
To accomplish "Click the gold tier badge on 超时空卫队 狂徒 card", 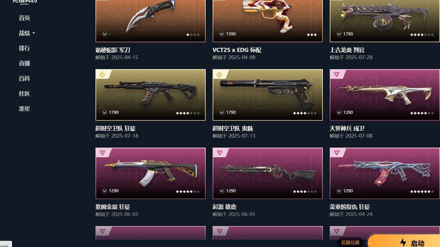I will (102, 75).
